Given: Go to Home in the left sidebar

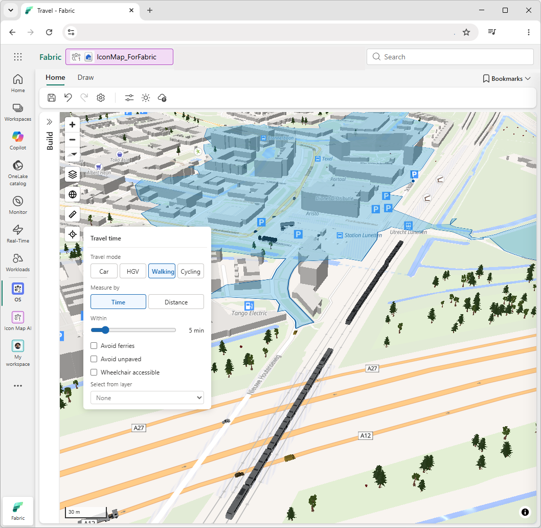Looking at the screenshot, I should pyautogui.click(x=18, y=83).
